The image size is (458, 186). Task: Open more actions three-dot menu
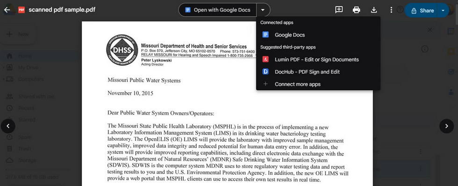tap(392, 10)
